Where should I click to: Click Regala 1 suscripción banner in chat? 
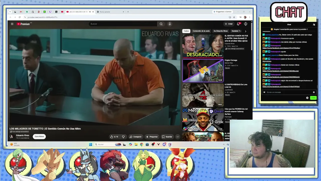pos(289,29)
